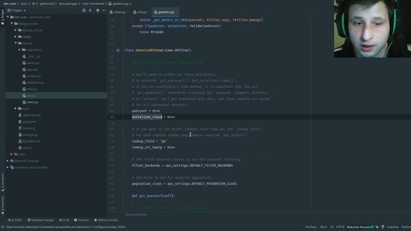Click on serializer_class in the code
411x231 pixels.
147,117
